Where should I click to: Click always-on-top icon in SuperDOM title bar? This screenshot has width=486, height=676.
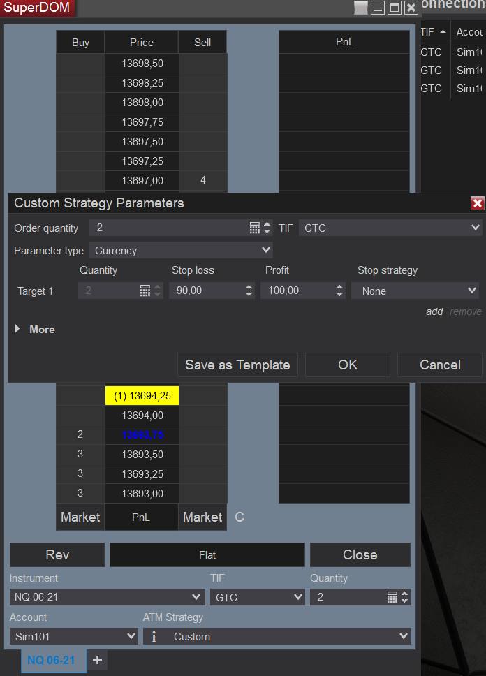coord(360,7)
